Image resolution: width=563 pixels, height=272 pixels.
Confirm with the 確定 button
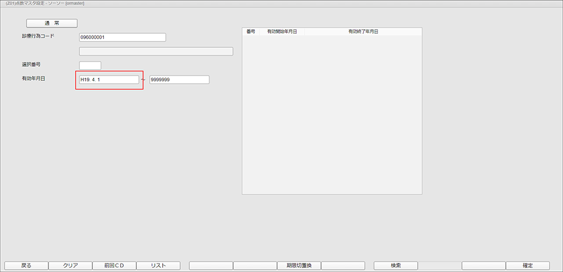click(x=528, y=265)
